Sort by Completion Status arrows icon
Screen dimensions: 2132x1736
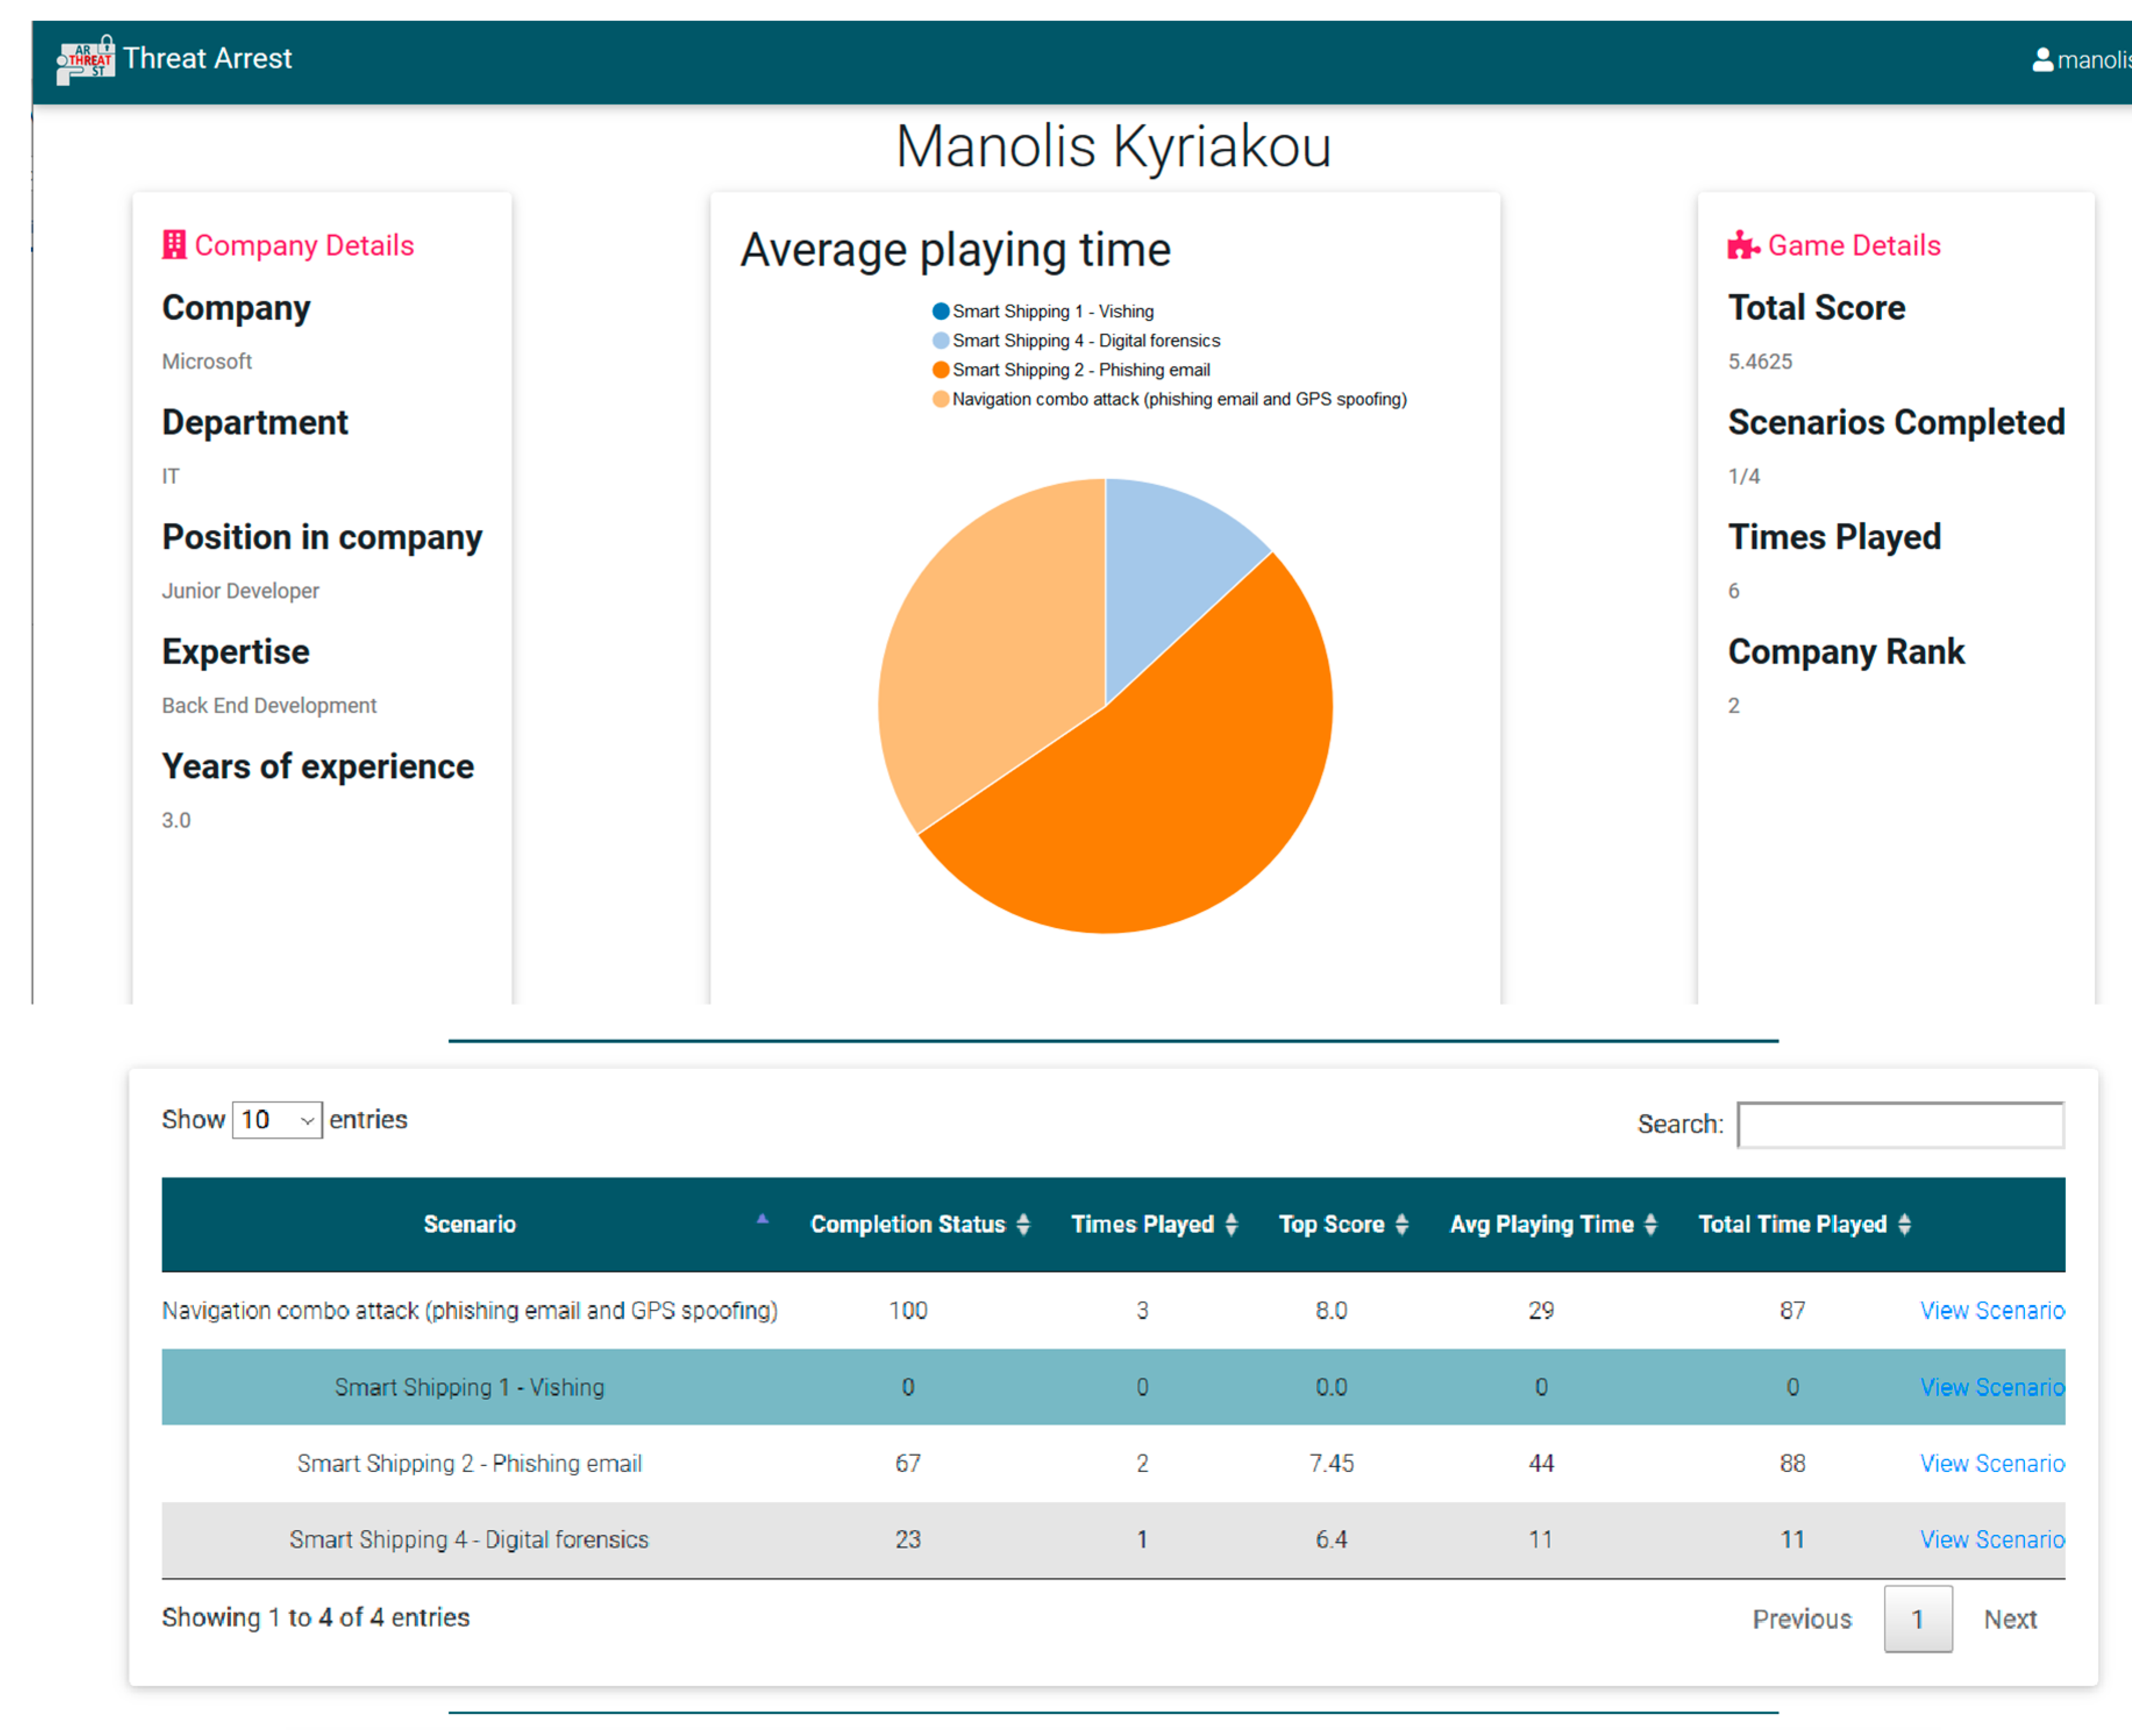point(1023,1224)
